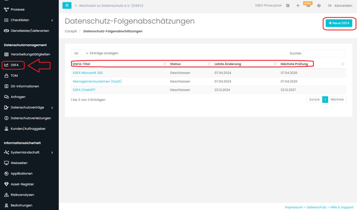Open the entries-per-page dropdown showing 50
This screenshot has height=210, width=357.
(x=80, y=53)
